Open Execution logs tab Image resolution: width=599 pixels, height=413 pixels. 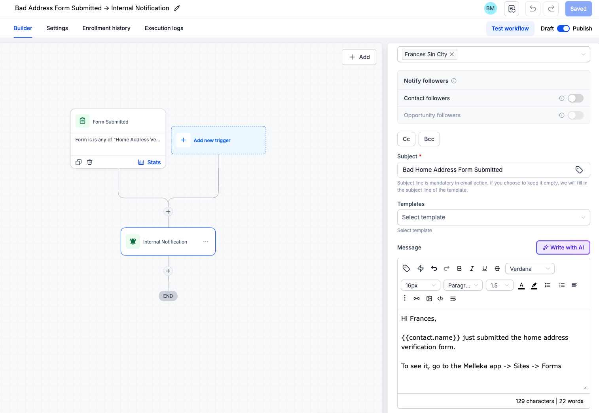pyautogui.click(x=164, y=28)
